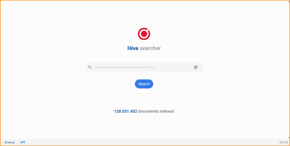Select the red inner dot of the logo
The width and height of the screenshot is (290, 146).
144,34
